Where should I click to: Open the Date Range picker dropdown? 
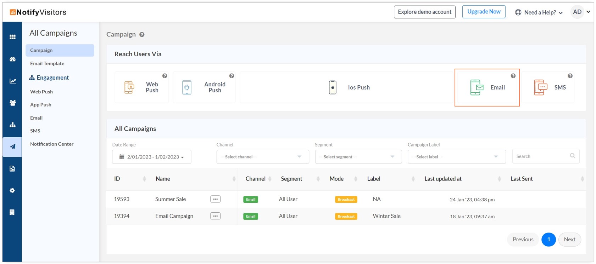[152, 157]
